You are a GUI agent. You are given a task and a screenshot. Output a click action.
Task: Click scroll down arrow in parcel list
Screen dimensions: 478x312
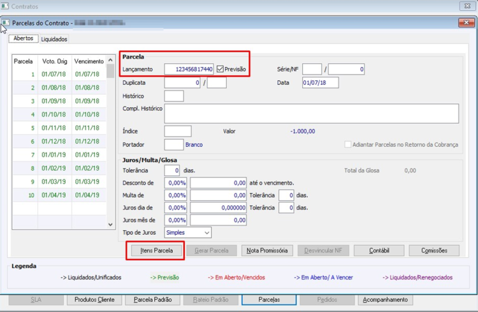pyautogui.click(x=110, y=225)
